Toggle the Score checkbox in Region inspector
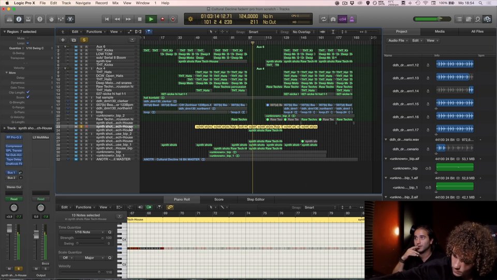497x280 pixels. coord(28,97)
